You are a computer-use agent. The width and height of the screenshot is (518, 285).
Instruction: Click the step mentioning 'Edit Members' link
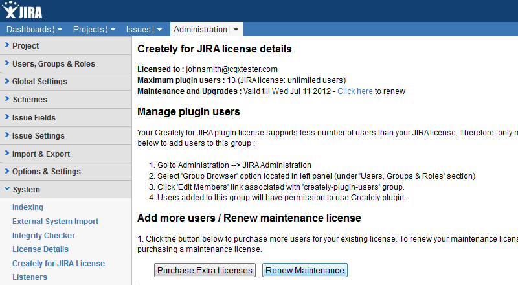point(281,187)
